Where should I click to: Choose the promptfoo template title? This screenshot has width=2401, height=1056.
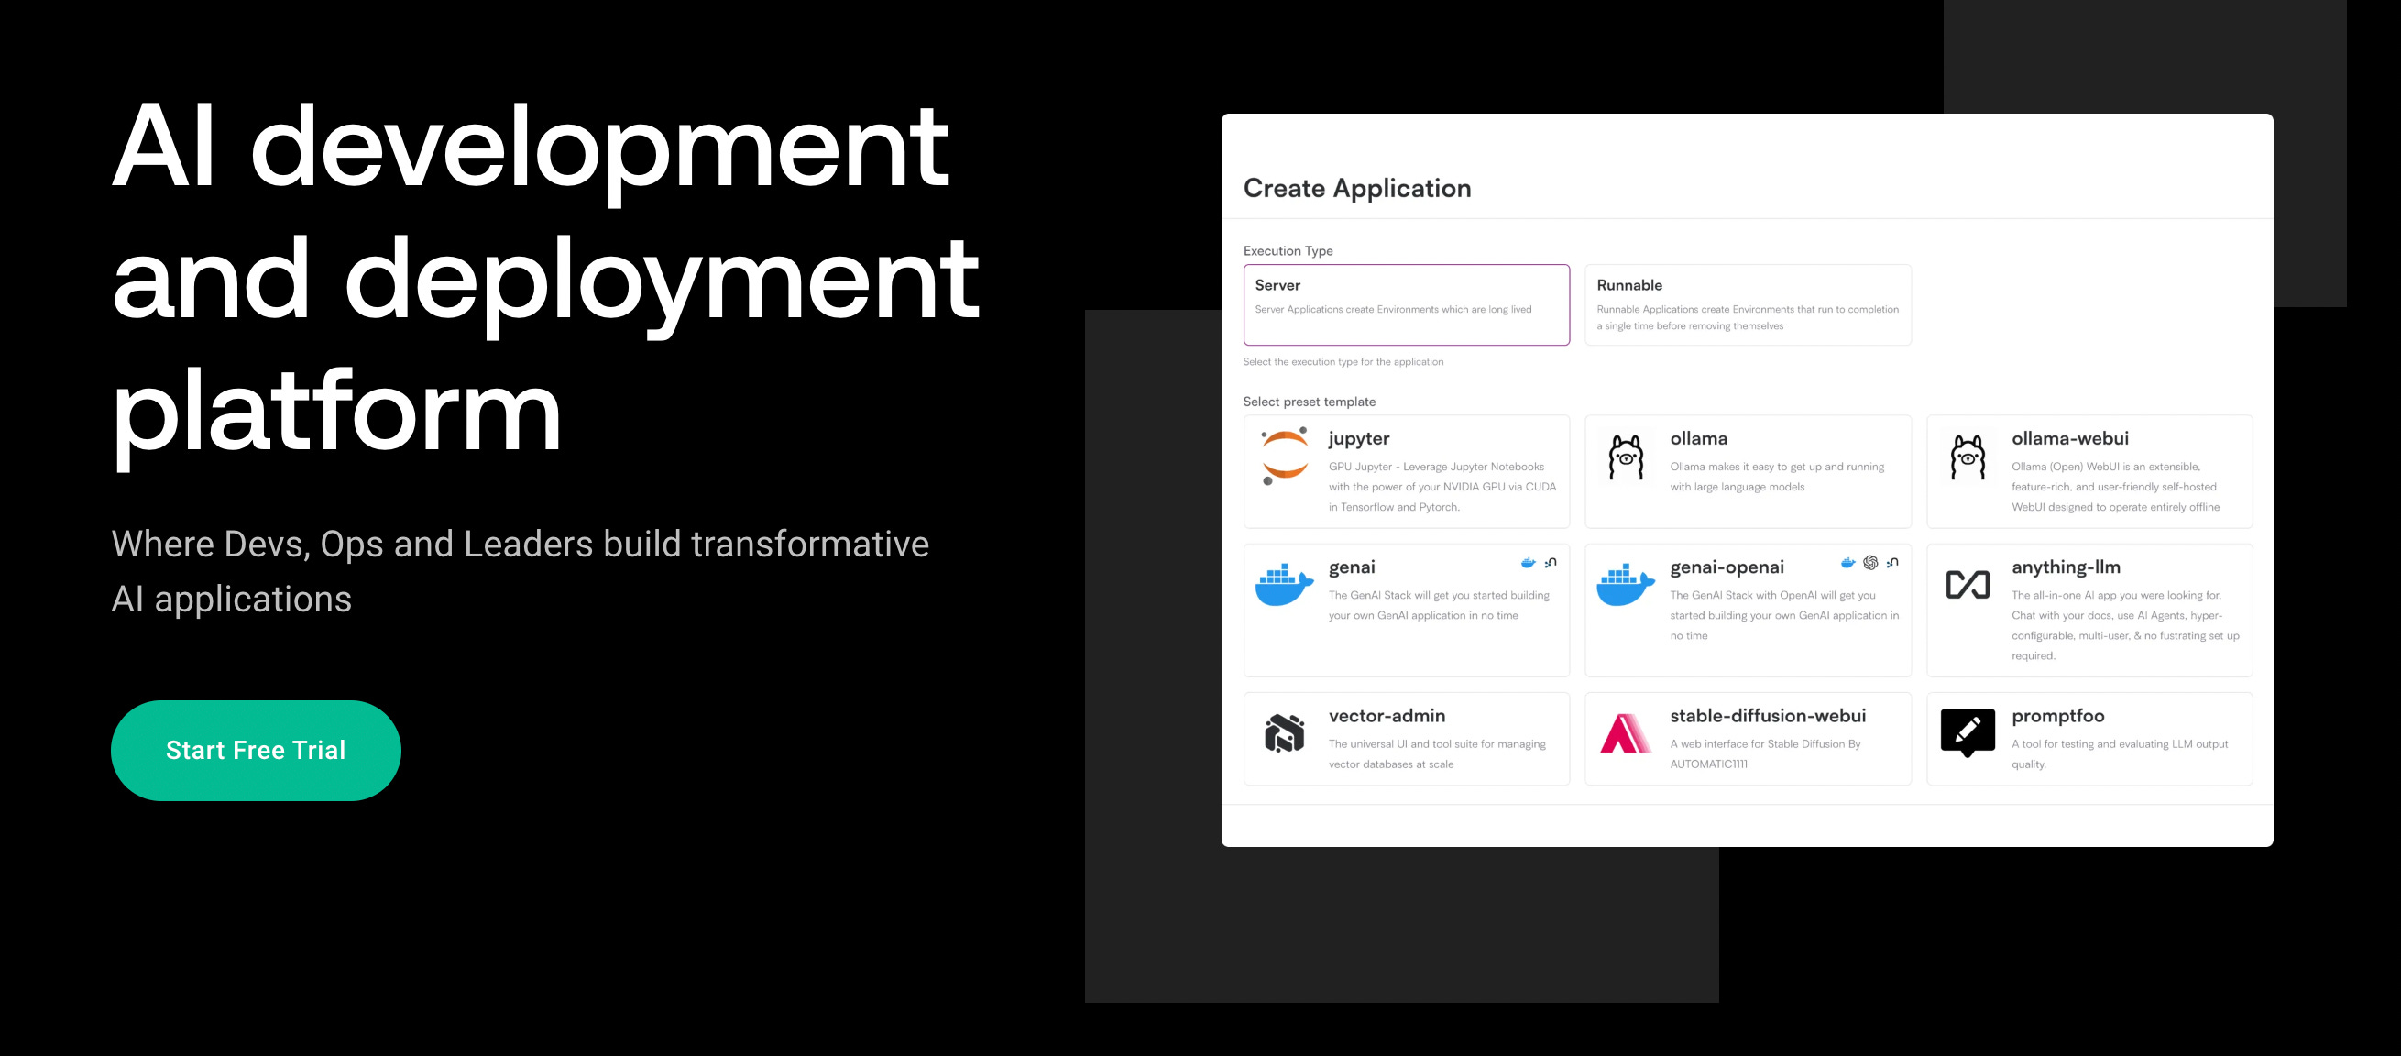click(x=2058, y=716)
